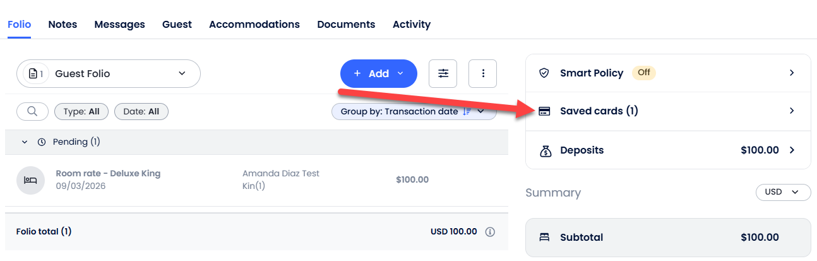Click the Smart Policy shield icon
817x261 pixels.
coord(544,73)
